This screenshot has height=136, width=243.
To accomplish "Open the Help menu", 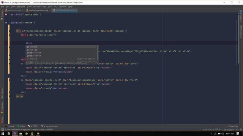I will 70,7.
